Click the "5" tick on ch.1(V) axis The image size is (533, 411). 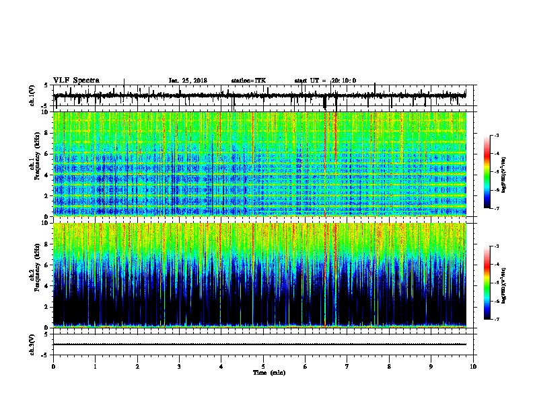46,85
